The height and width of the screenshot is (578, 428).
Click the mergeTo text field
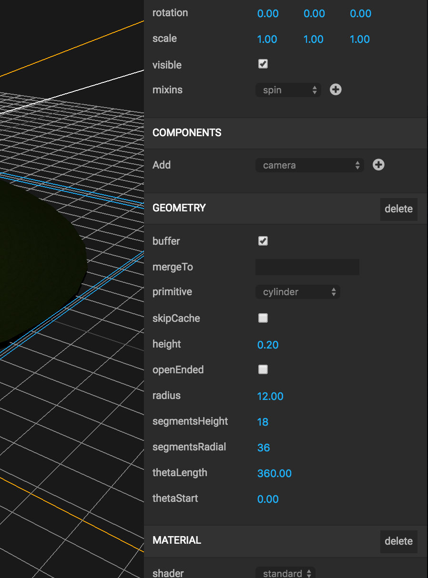coord(307,267)
